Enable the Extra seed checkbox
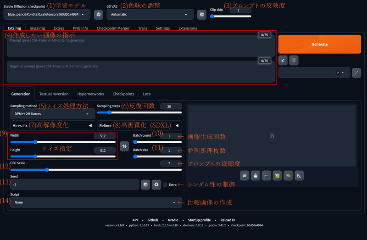The image size is (367, 240). [x=165, y=185]
